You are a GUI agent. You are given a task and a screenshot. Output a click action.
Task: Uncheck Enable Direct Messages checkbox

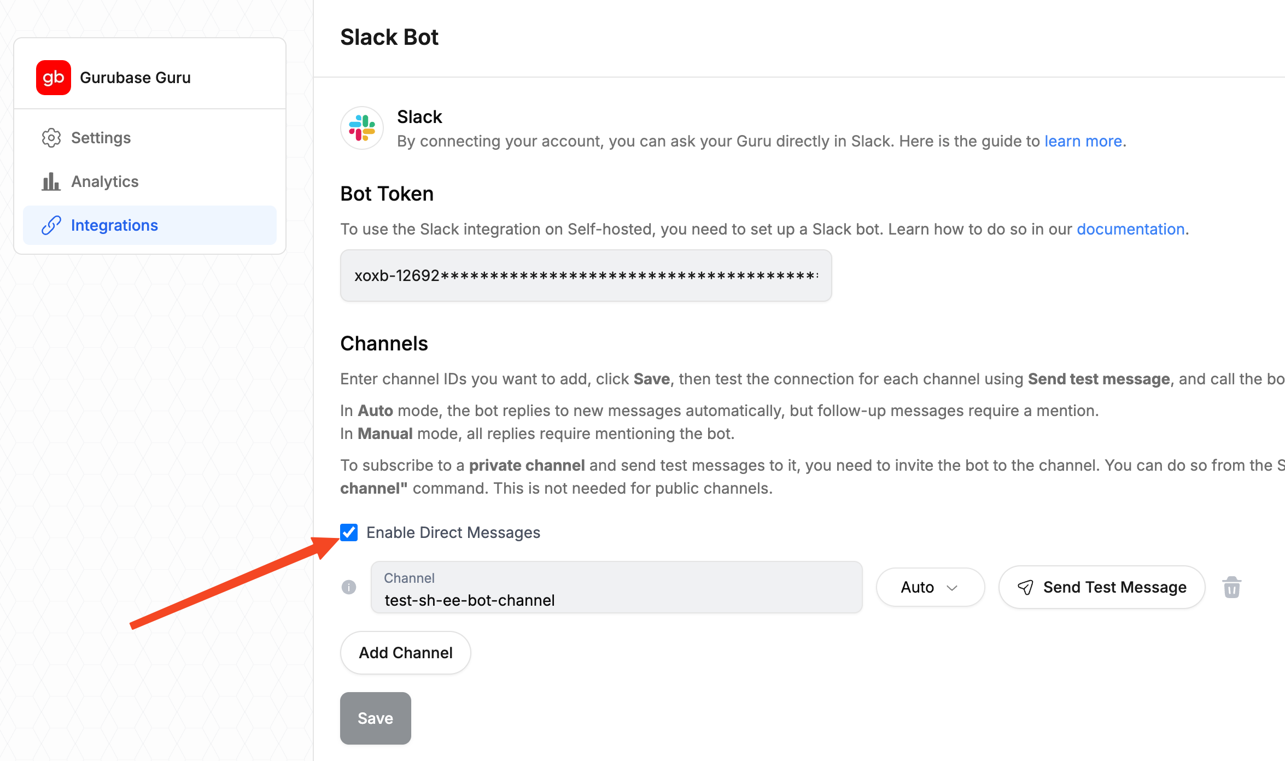coord(349,532)
